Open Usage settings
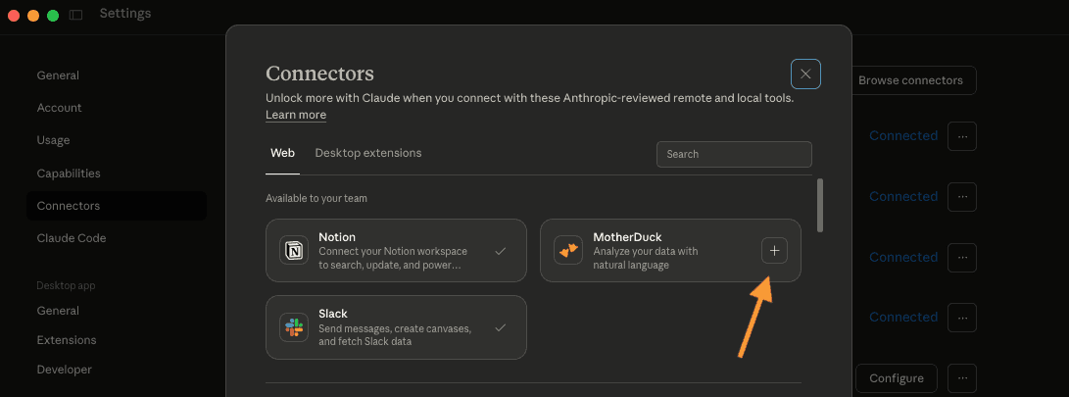 (53, 140)
